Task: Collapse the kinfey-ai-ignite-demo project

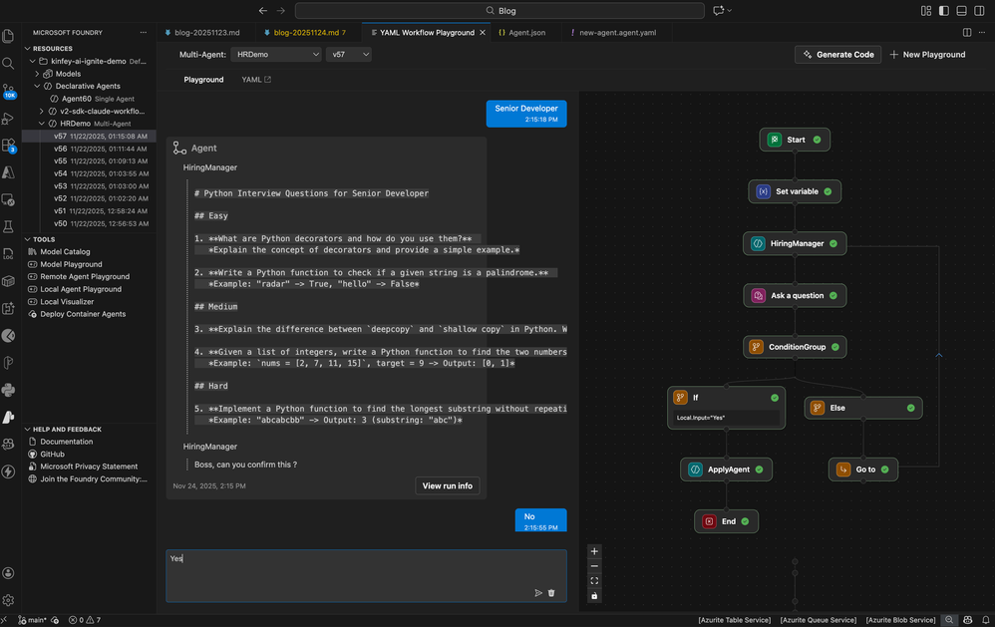Action: [x=32, y=61]
